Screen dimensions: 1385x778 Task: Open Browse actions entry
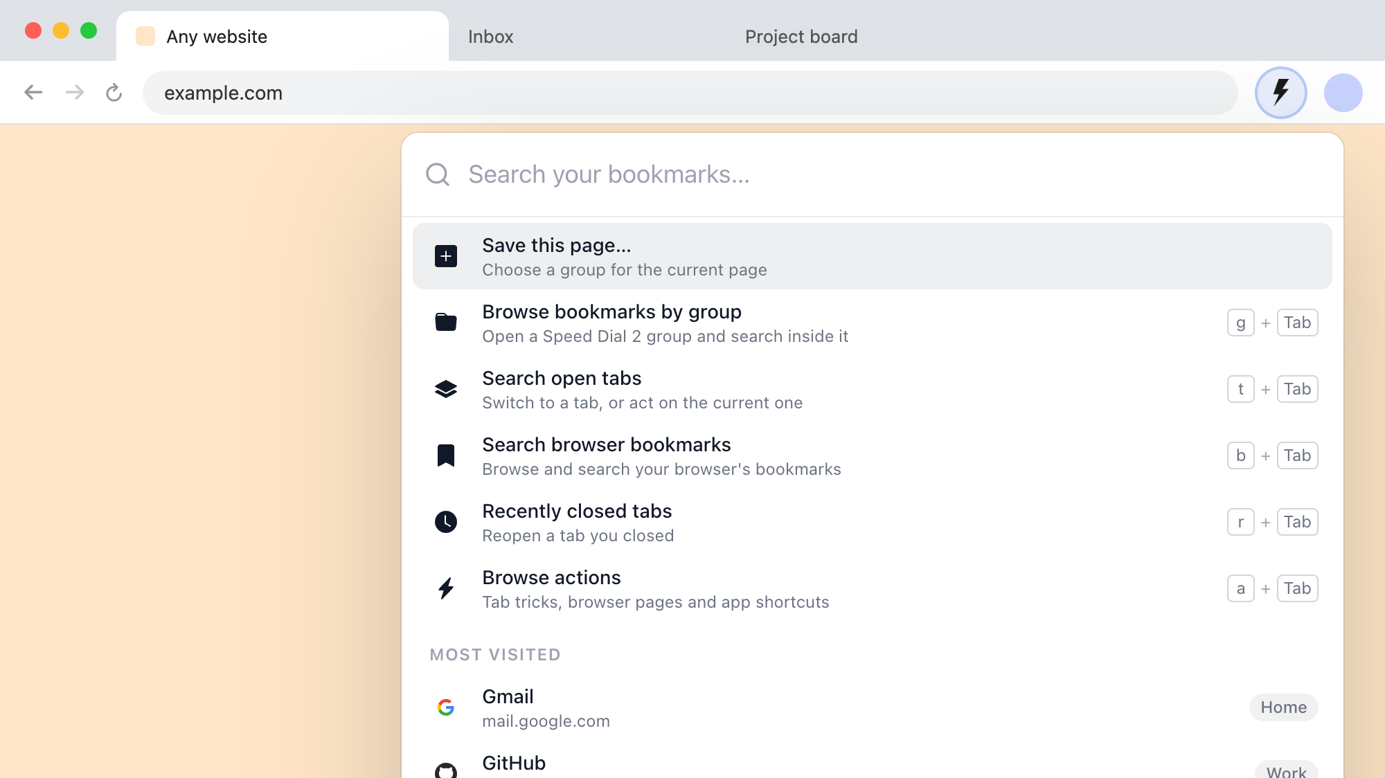click(873, 588)
